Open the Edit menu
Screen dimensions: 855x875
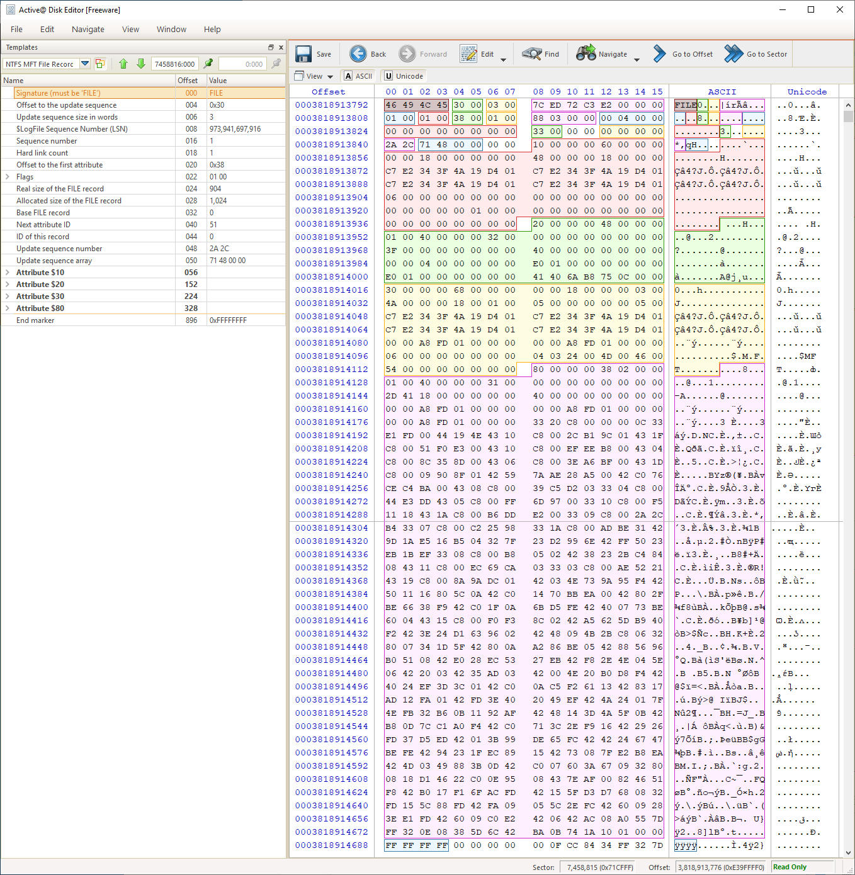coord(47,29)
